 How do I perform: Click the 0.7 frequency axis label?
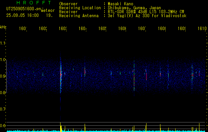tap(3, 109)
